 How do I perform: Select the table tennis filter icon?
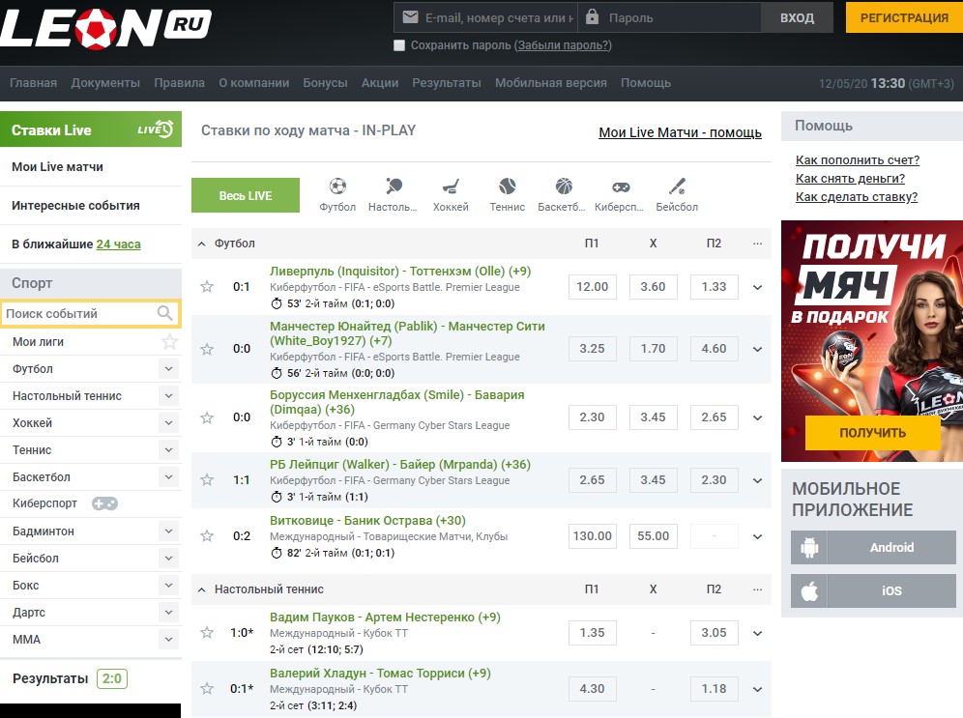[394, 187]
